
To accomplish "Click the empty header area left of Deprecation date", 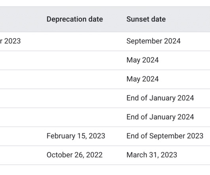I will 22,19.
